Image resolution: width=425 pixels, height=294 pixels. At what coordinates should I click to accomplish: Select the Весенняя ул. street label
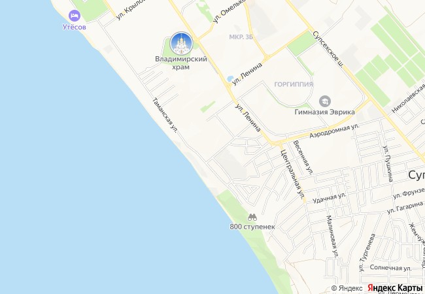click(x=303, y=157)
